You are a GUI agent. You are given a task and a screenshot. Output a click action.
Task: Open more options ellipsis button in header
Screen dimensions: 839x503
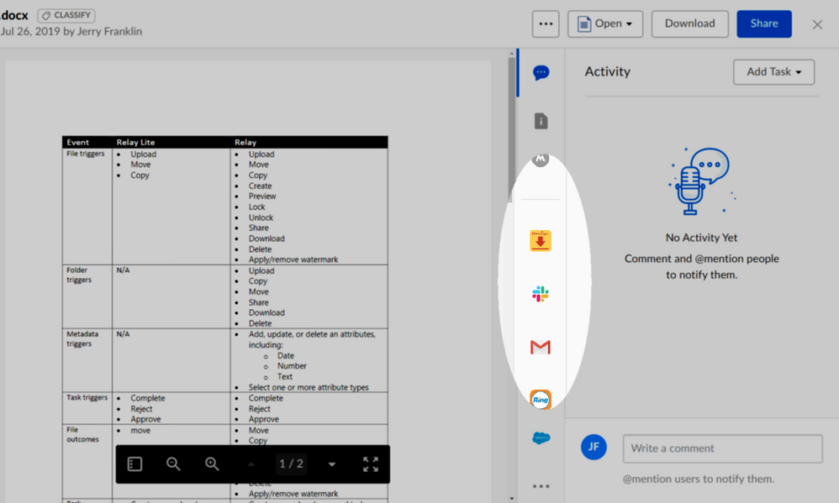[546, 24]
